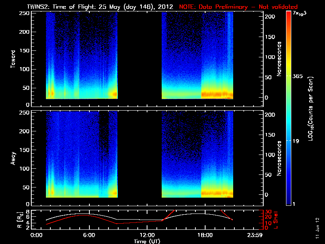Click the red 'Data Preliminary' note text
Viewport: 325px width, 244px height.
[x=238, y=7]
